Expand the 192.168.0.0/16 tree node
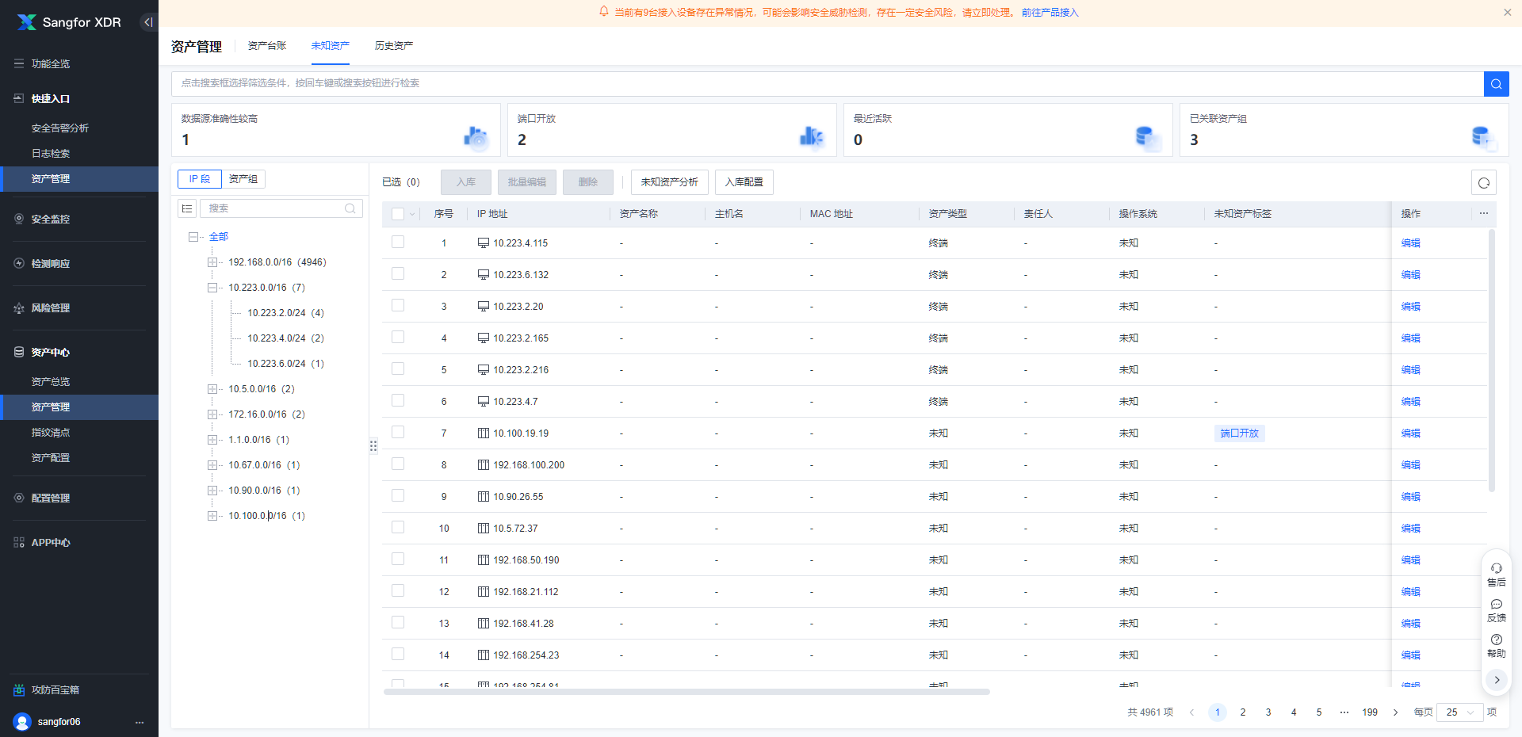The width and height of the screenshot is (1522, 737). (x=212, y=262)
